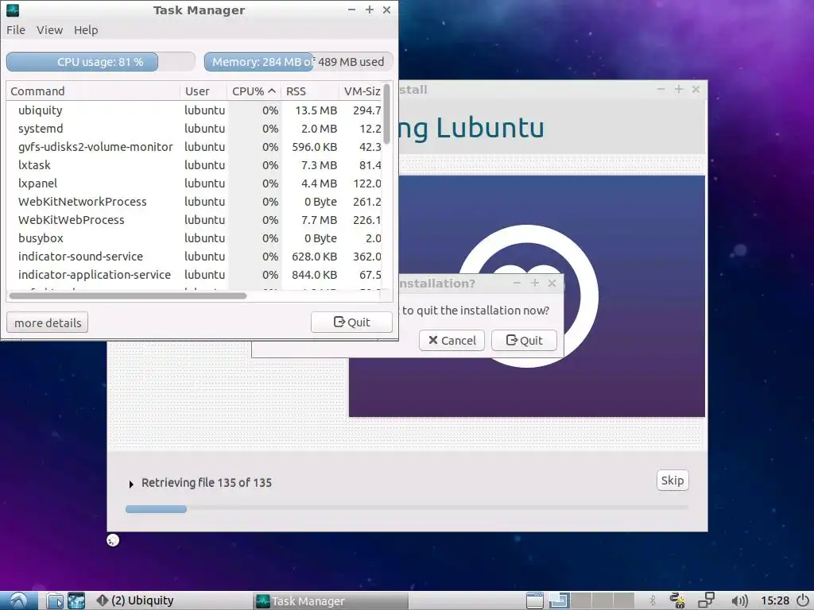The image size is (814, 610).
Task: Click the power logout icon in tray
Action: point(803,600)
